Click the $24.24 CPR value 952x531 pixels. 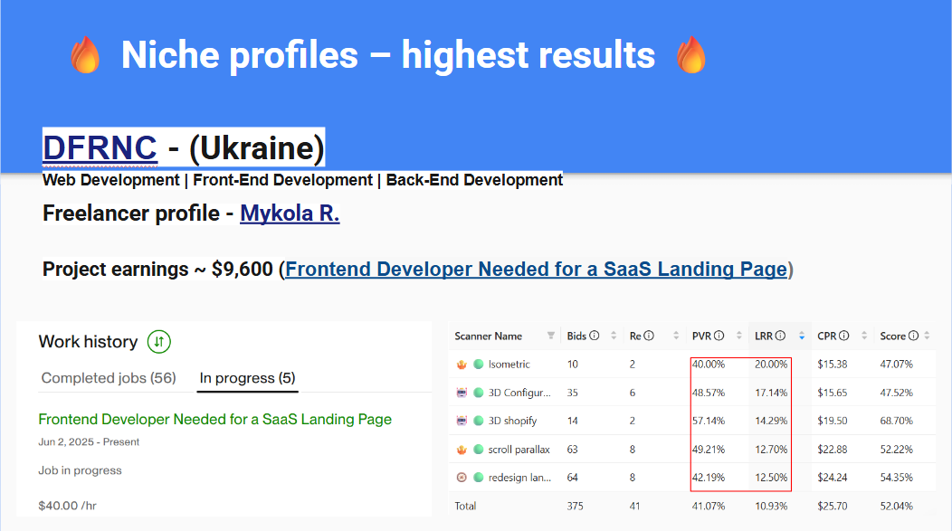click(x=832, y=478)
